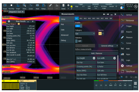Expand the Category Eye dropdown
Screen dimensions: 139x92
coord(85,34)
